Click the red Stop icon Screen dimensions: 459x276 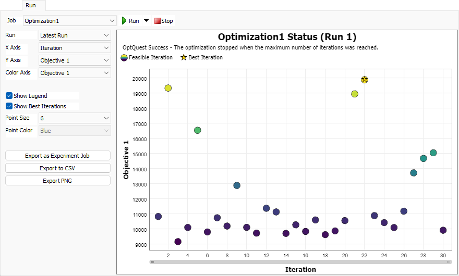(x=158, y=21)
